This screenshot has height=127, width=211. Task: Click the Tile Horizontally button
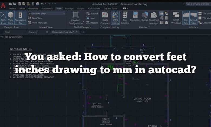(x=205, y=14)
